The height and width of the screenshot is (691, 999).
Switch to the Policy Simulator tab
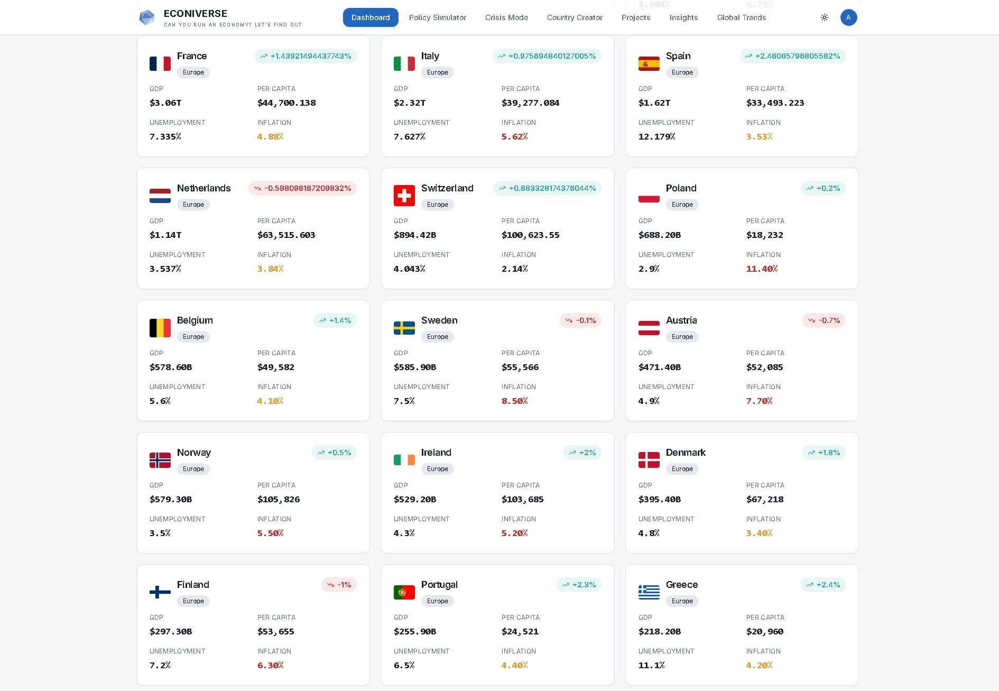(x=437, y=17)
